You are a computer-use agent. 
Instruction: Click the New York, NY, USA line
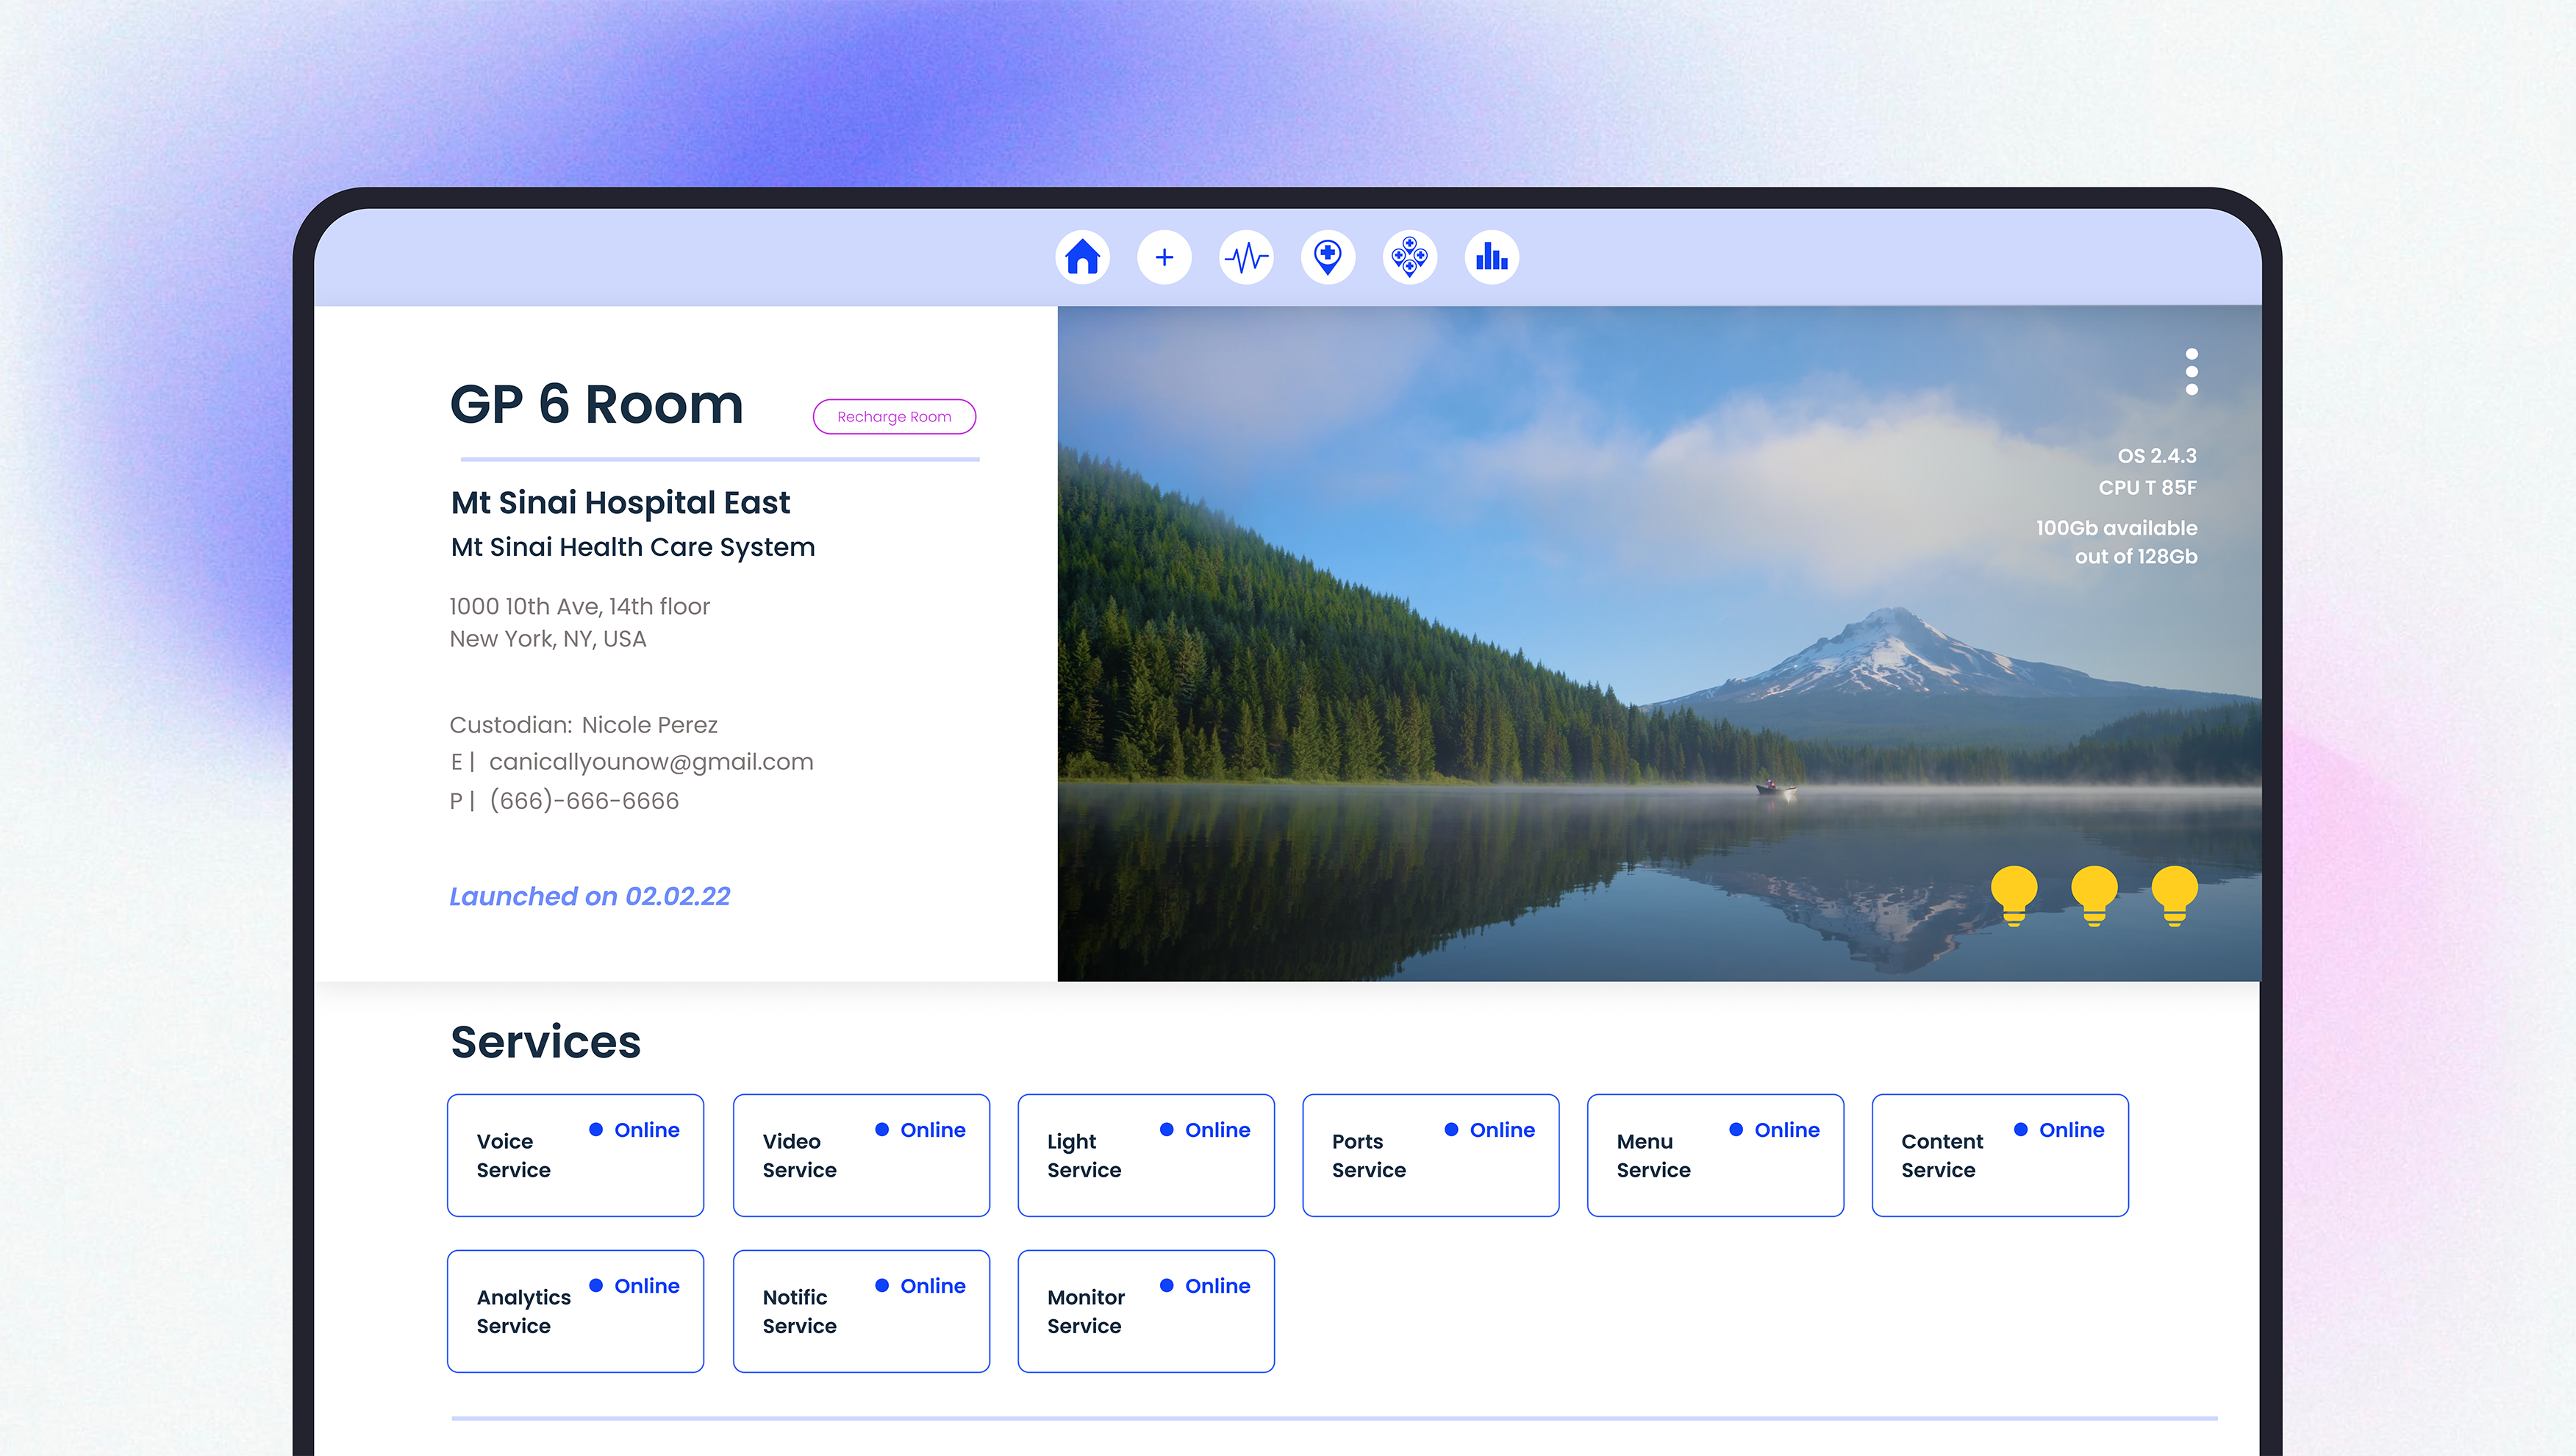click(x=547, y=638)
